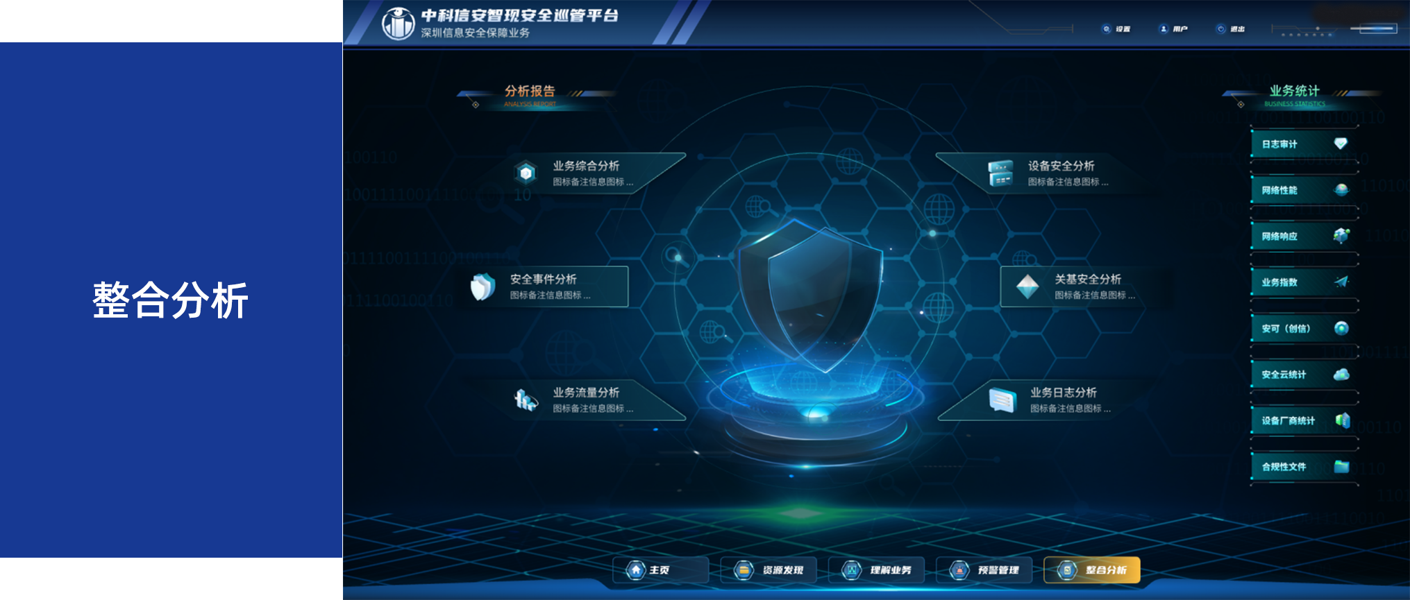This screenshot has width=1410, height=600.
Task: Click the glowing header progress bar
Action: point(1374,29)
